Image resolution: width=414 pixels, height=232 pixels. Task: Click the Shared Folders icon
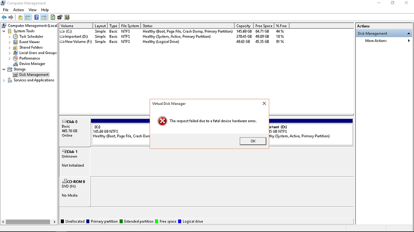point(15,48)
